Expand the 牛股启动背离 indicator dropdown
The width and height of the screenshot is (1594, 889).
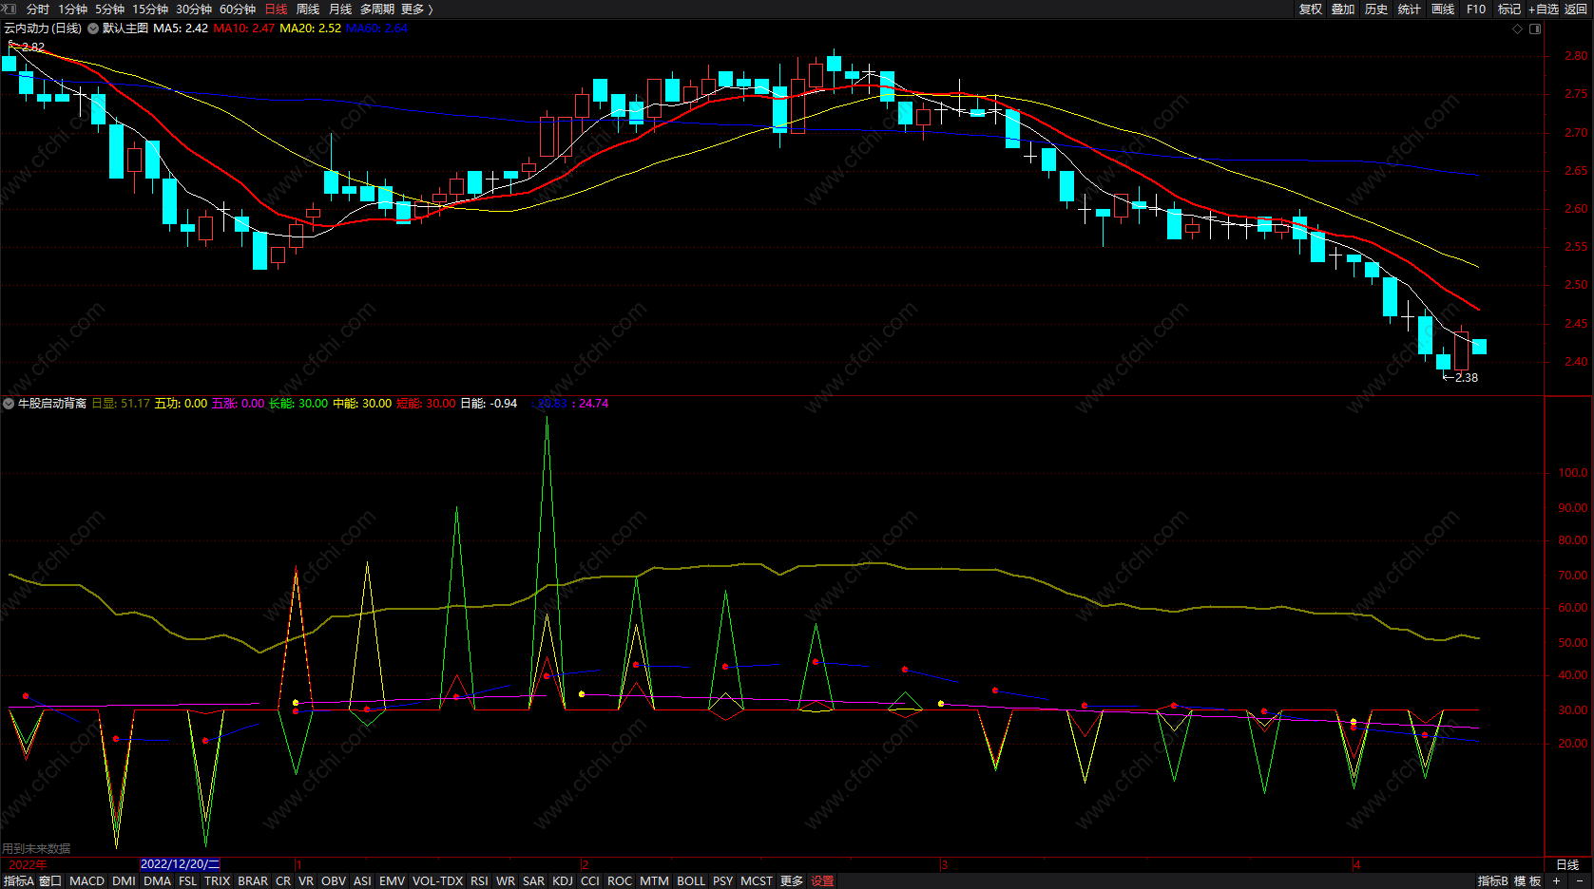(x=9, y=404)
